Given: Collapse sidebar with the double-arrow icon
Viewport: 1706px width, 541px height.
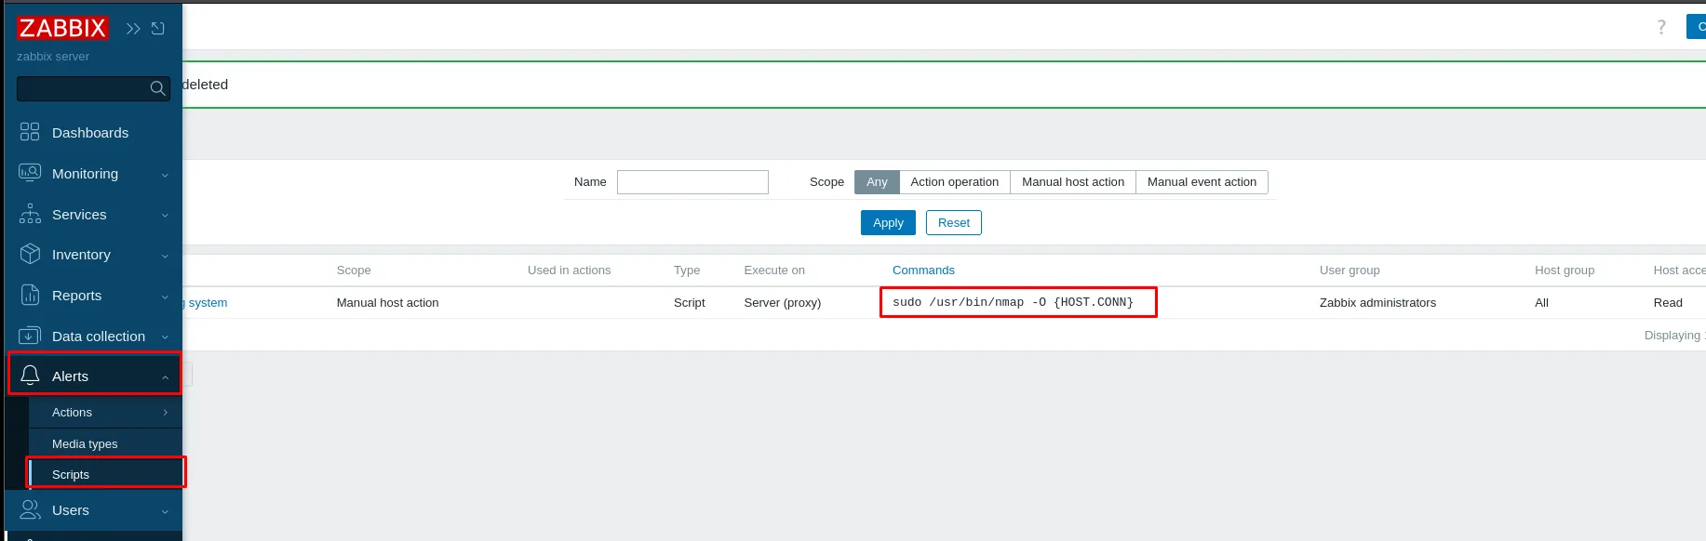Looking at the screenshot, I should click(x=133, y=29).
